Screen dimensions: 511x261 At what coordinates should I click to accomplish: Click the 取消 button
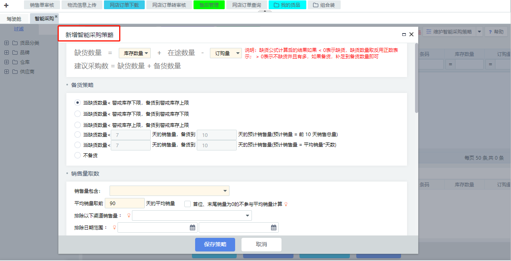(x=261, y=244)
